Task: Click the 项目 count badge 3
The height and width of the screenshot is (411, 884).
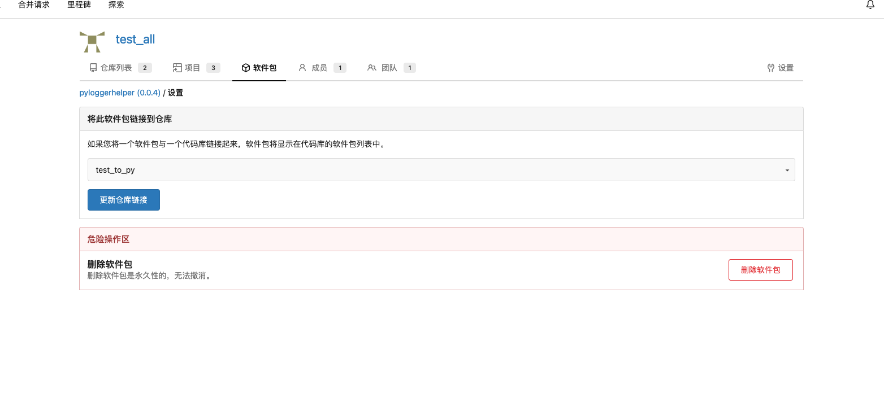Action: pos(213,68)
